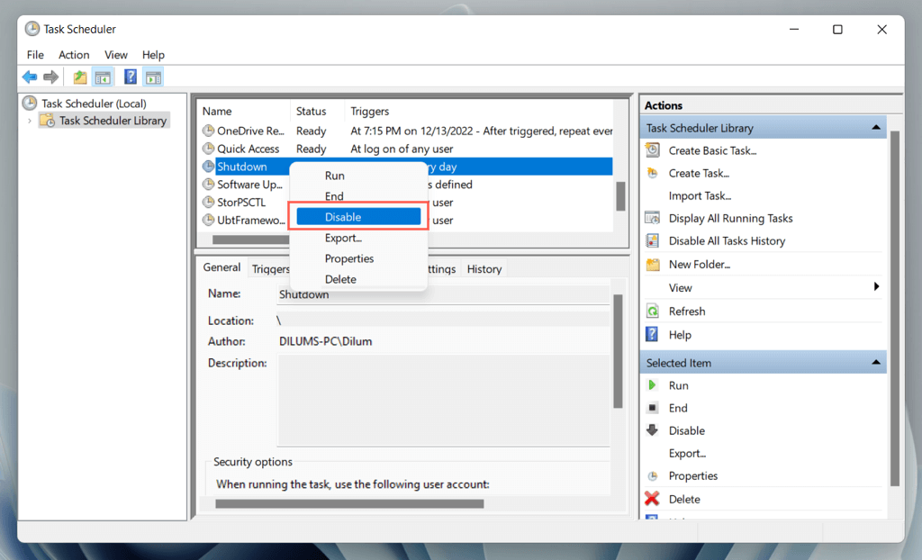922x560 pixels.
Task: Collapse the Selected Item actions section
Action: click(x=876, y=363)
